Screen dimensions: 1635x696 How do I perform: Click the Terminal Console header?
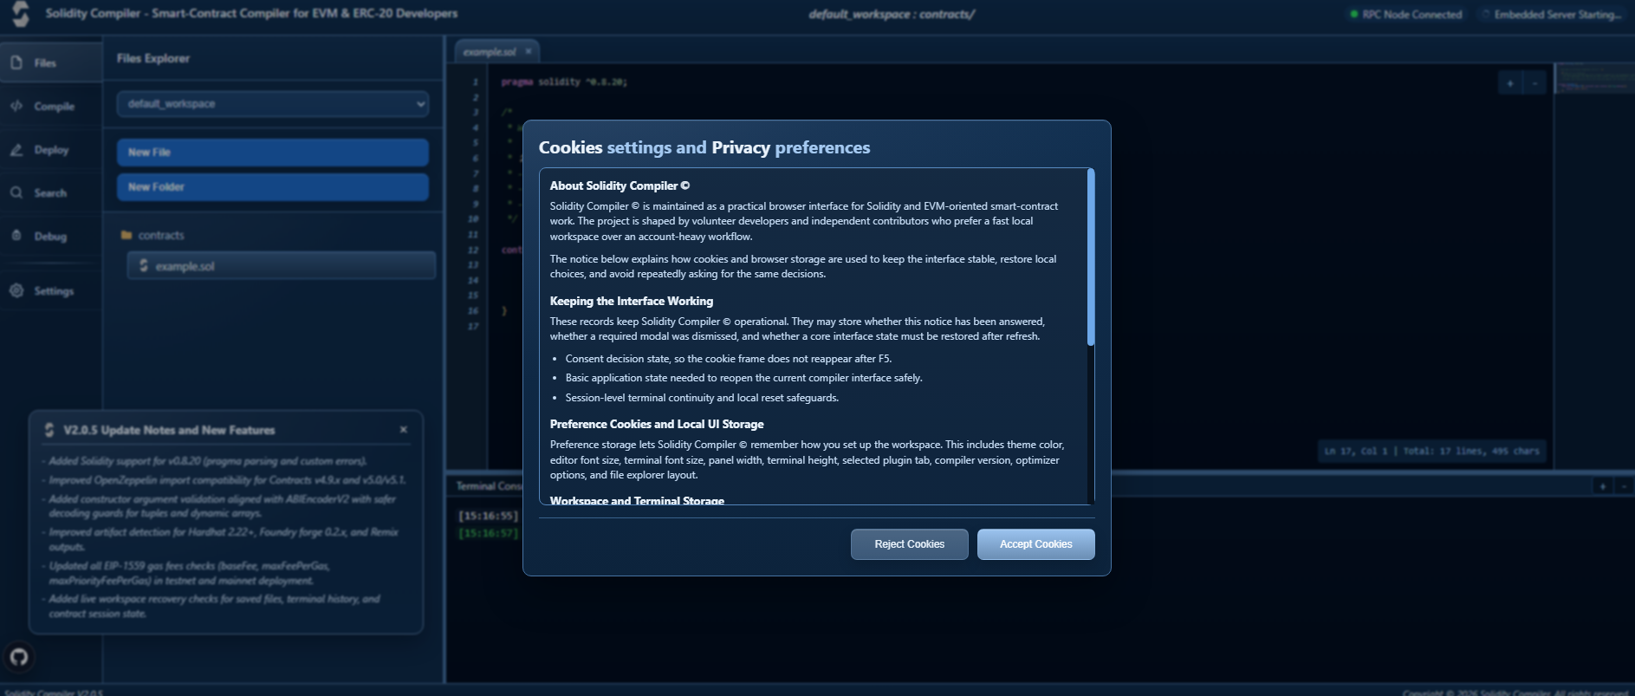point(490,486)
